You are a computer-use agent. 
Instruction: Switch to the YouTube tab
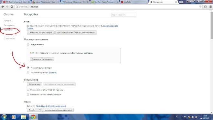coord(134,2)
